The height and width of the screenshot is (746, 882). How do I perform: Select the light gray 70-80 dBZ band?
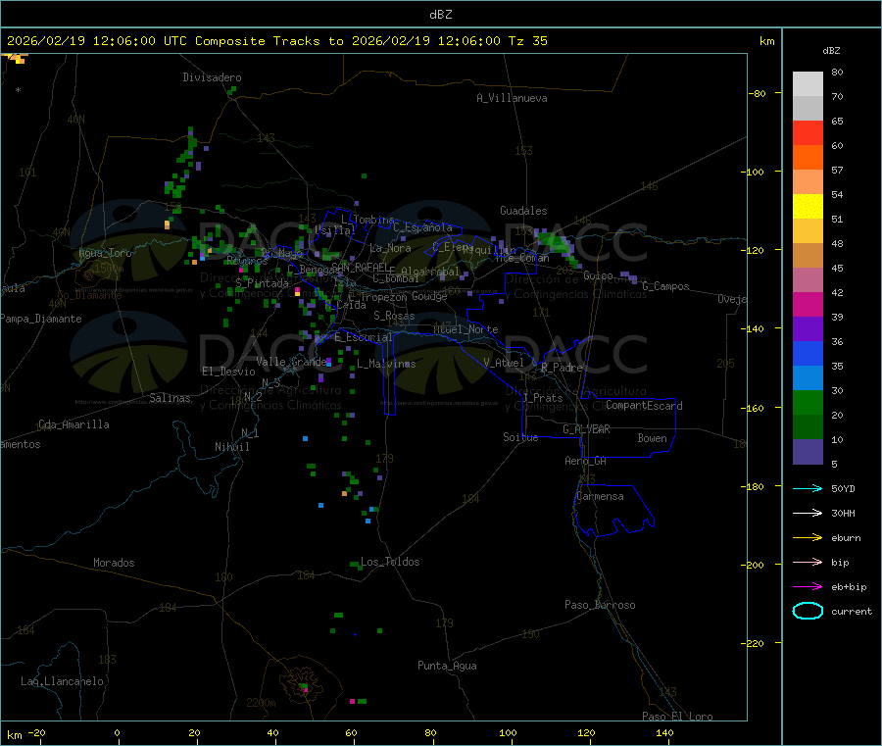(x=808, y=84)
